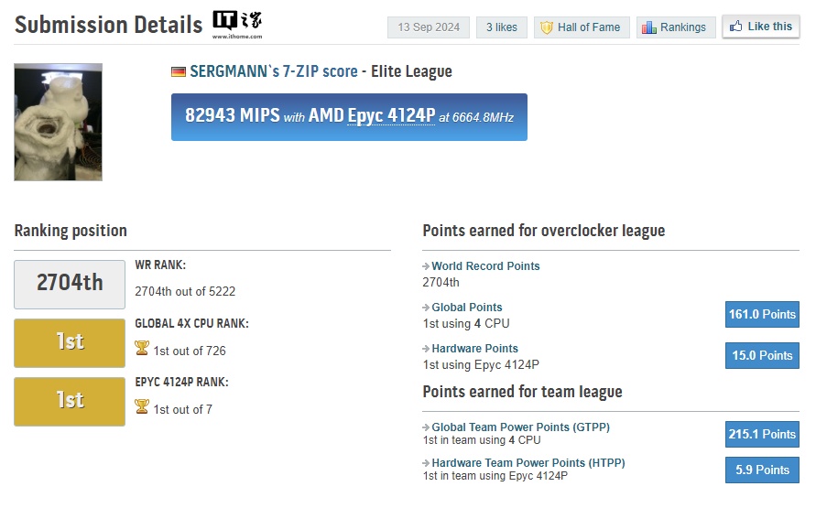This screenshot has width=816, height=508.
Task: Click the text 2704th out of 5222
Action: click(185, 291)
